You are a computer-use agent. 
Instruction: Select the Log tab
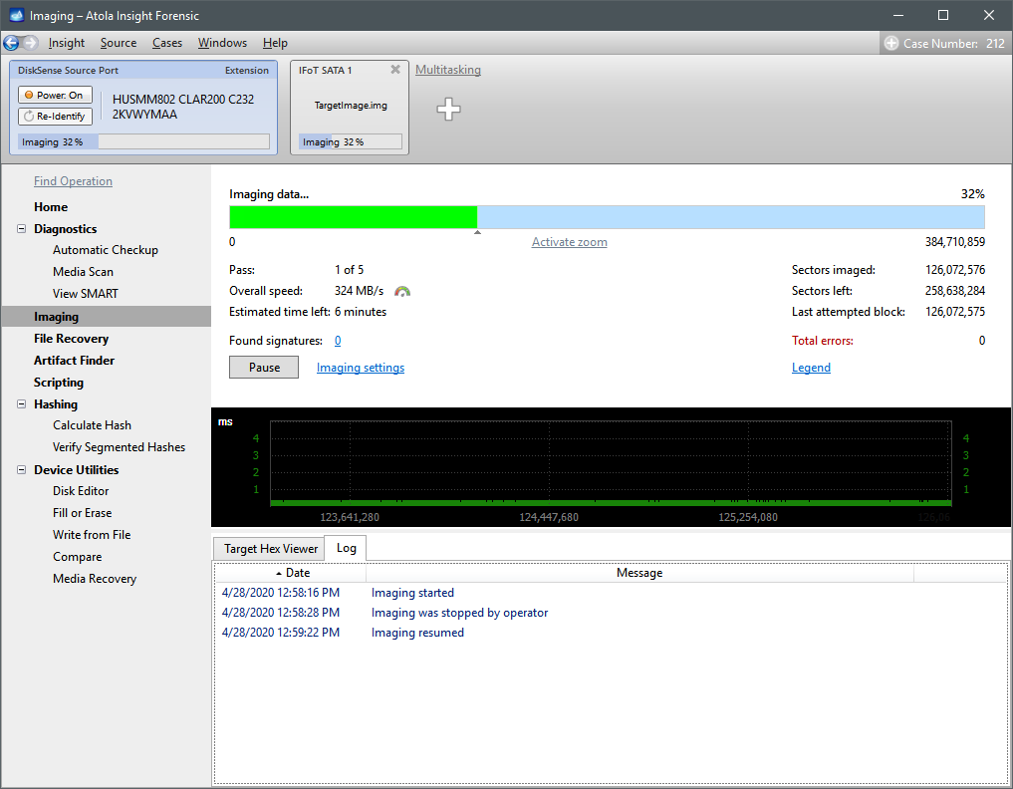pos(346,548)
